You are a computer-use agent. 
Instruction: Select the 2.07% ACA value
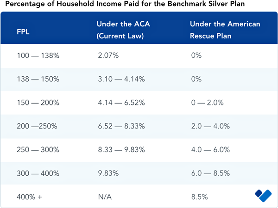click(108, 55)
